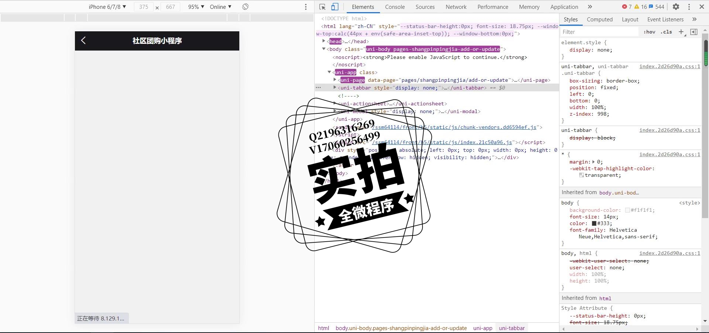Expand the head element node

point(324,41)
